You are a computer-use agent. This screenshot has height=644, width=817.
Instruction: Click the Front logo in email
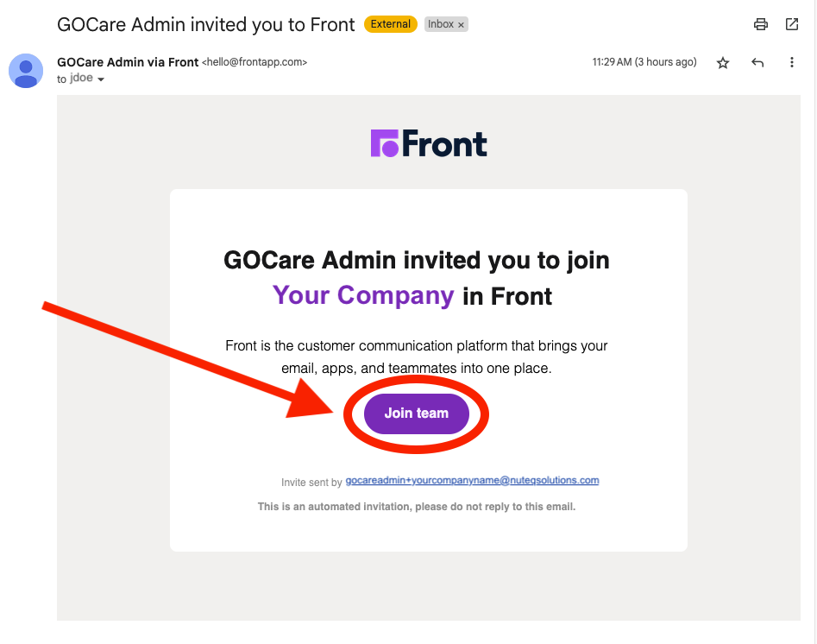(x=428, y=143)
